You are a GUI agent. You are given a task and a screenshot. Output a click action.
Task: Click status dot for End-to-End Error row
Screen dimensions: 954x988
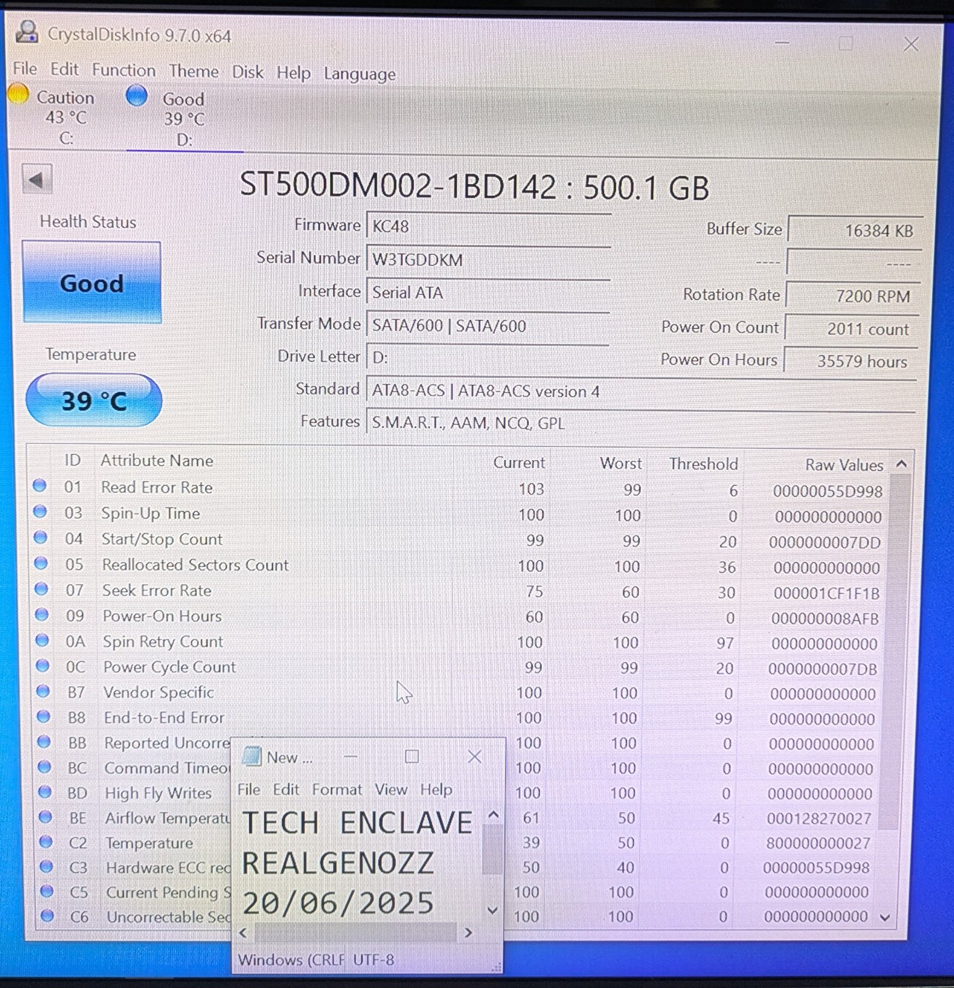pos(43,716)
